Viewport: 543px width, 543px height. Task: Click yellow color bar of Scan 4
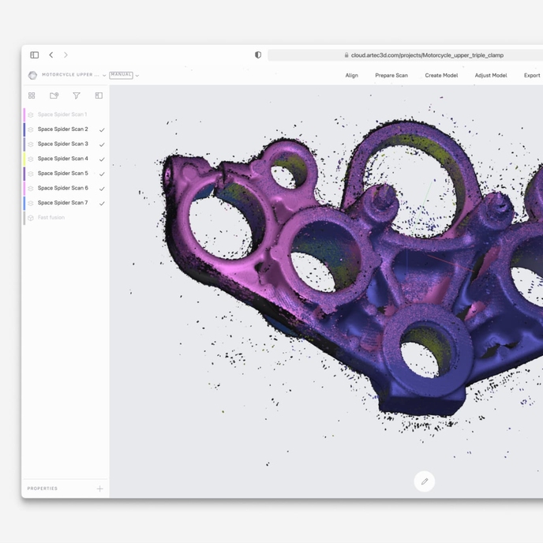[24, 159]
